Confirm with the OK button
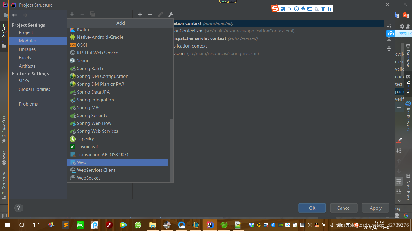The image size is (412, 231). (312, 208)
